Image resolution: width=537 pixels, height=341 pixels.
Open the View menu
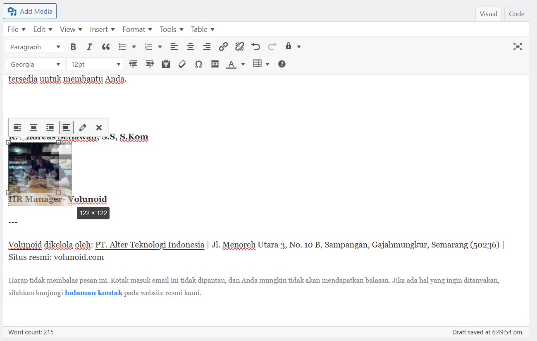tap(72, 29)
